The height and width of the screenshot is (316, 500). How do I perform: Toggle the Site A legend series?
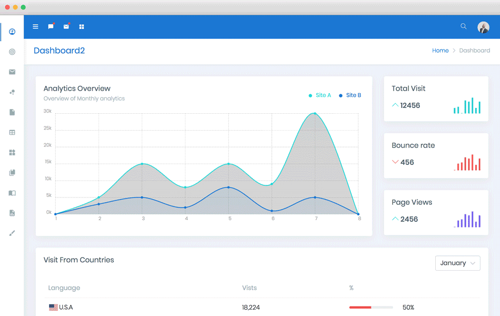(x=320, y=95)
